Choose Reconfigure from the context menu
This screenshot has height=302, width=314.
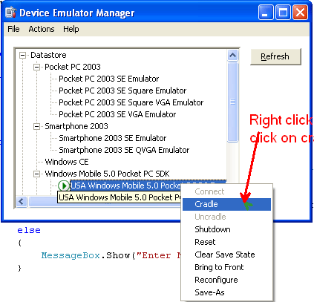coord(226,280)
